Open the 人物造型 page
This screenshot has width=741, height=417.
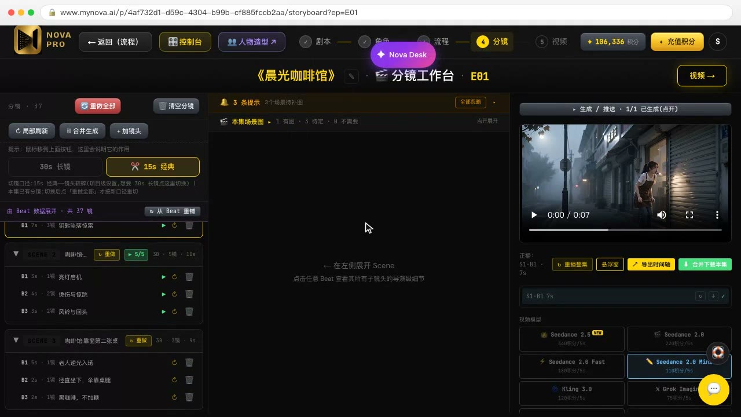[252, 42]
